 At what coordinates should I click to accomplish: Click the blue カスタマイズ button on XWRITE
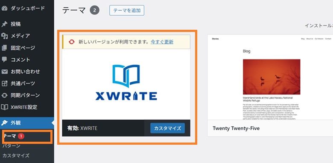point(167,128)
